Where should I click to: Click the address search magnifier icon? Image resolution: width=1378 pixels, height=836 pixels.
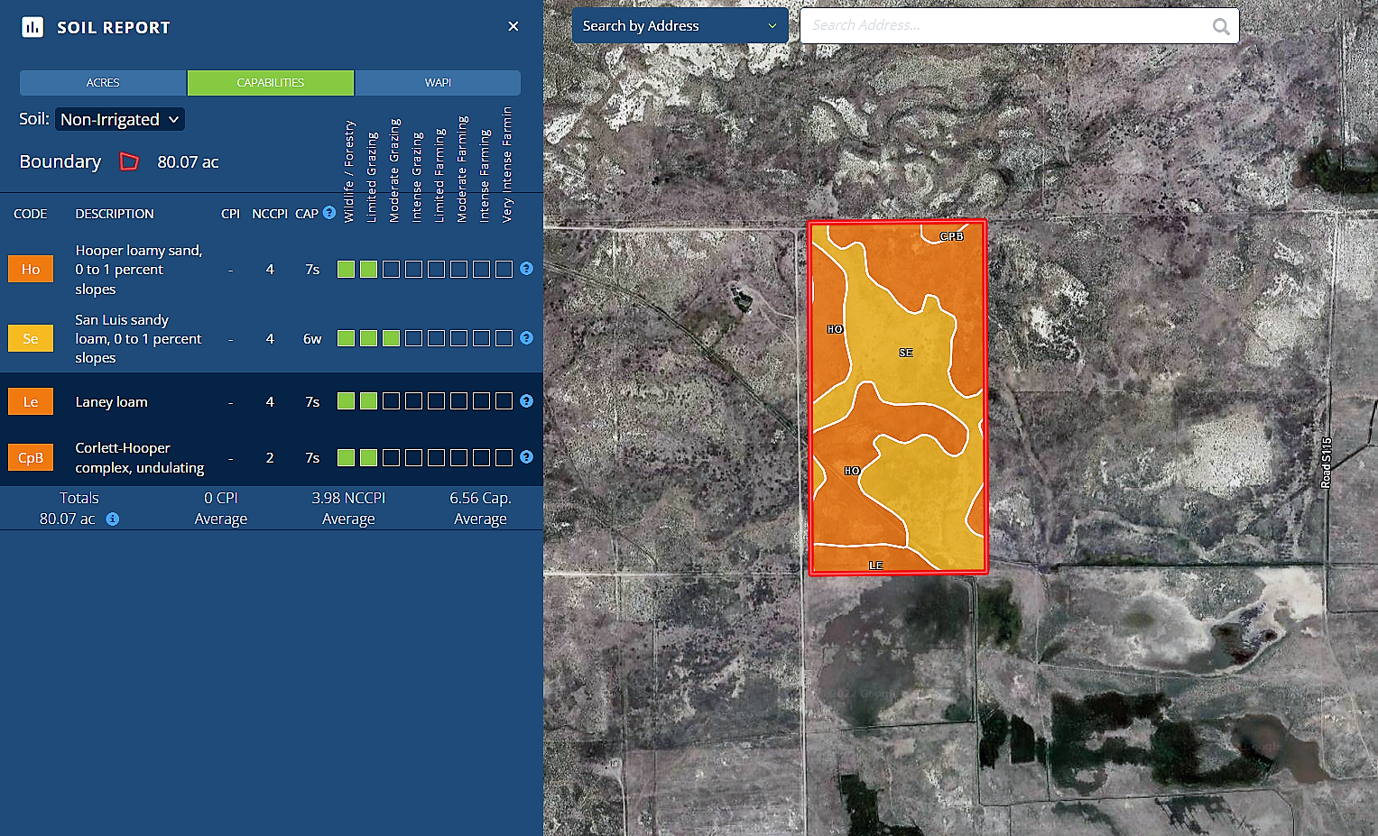pos(1220,26)
